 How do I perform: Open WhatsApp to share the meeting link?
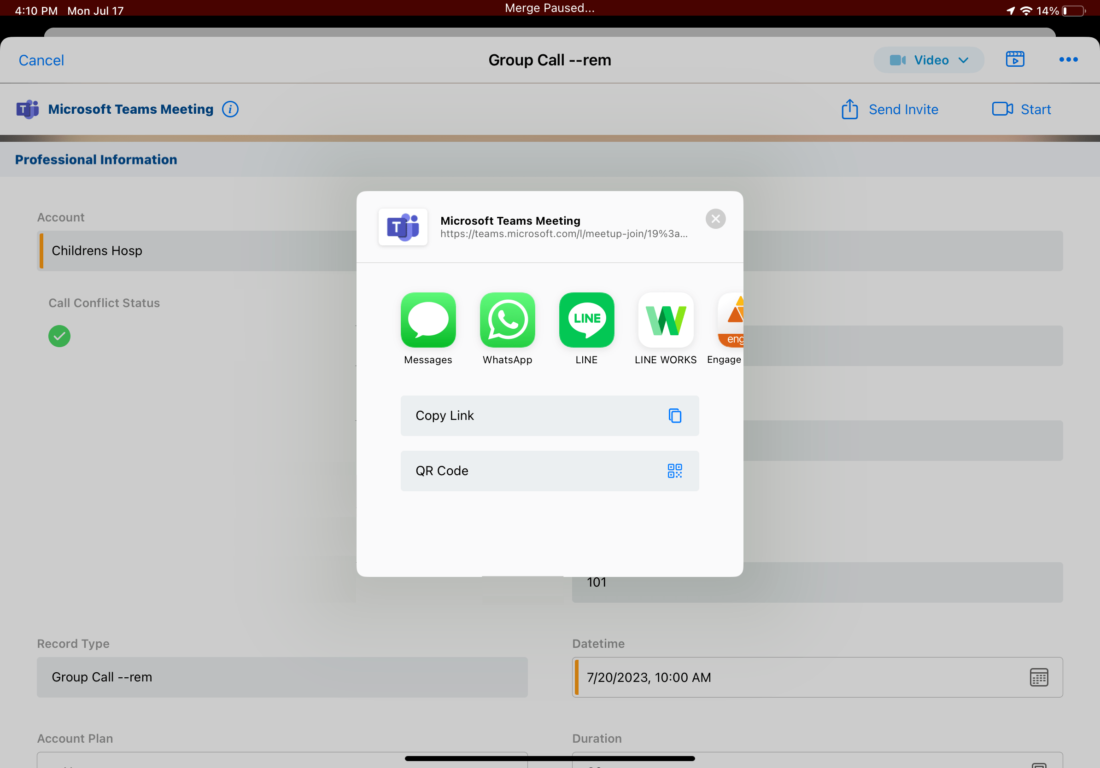point(507,320)
